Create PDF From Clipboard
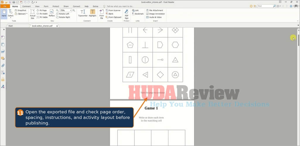 pos(113,17)
